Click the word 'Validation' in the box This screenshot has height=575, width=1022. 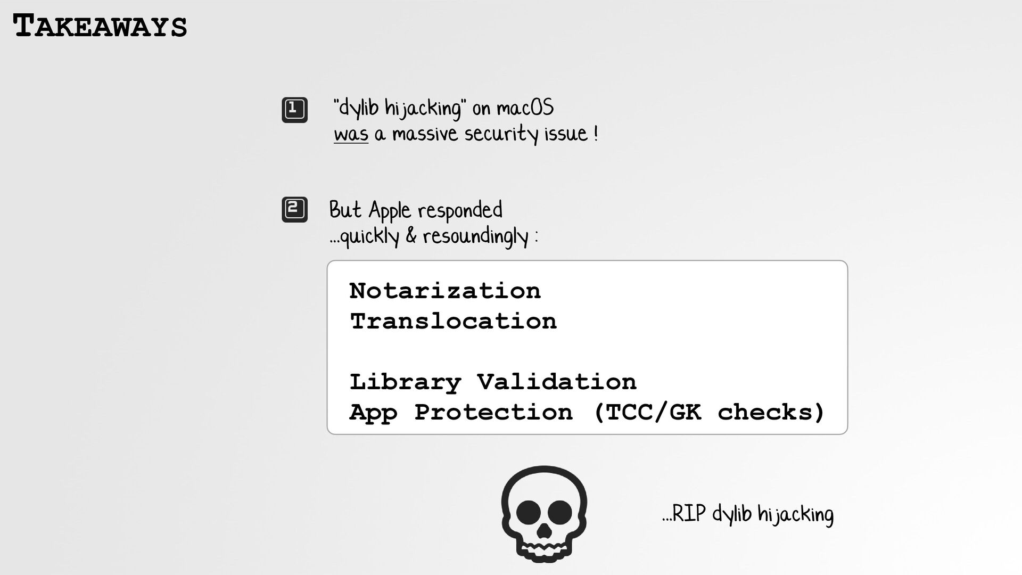tap(557, 382)
